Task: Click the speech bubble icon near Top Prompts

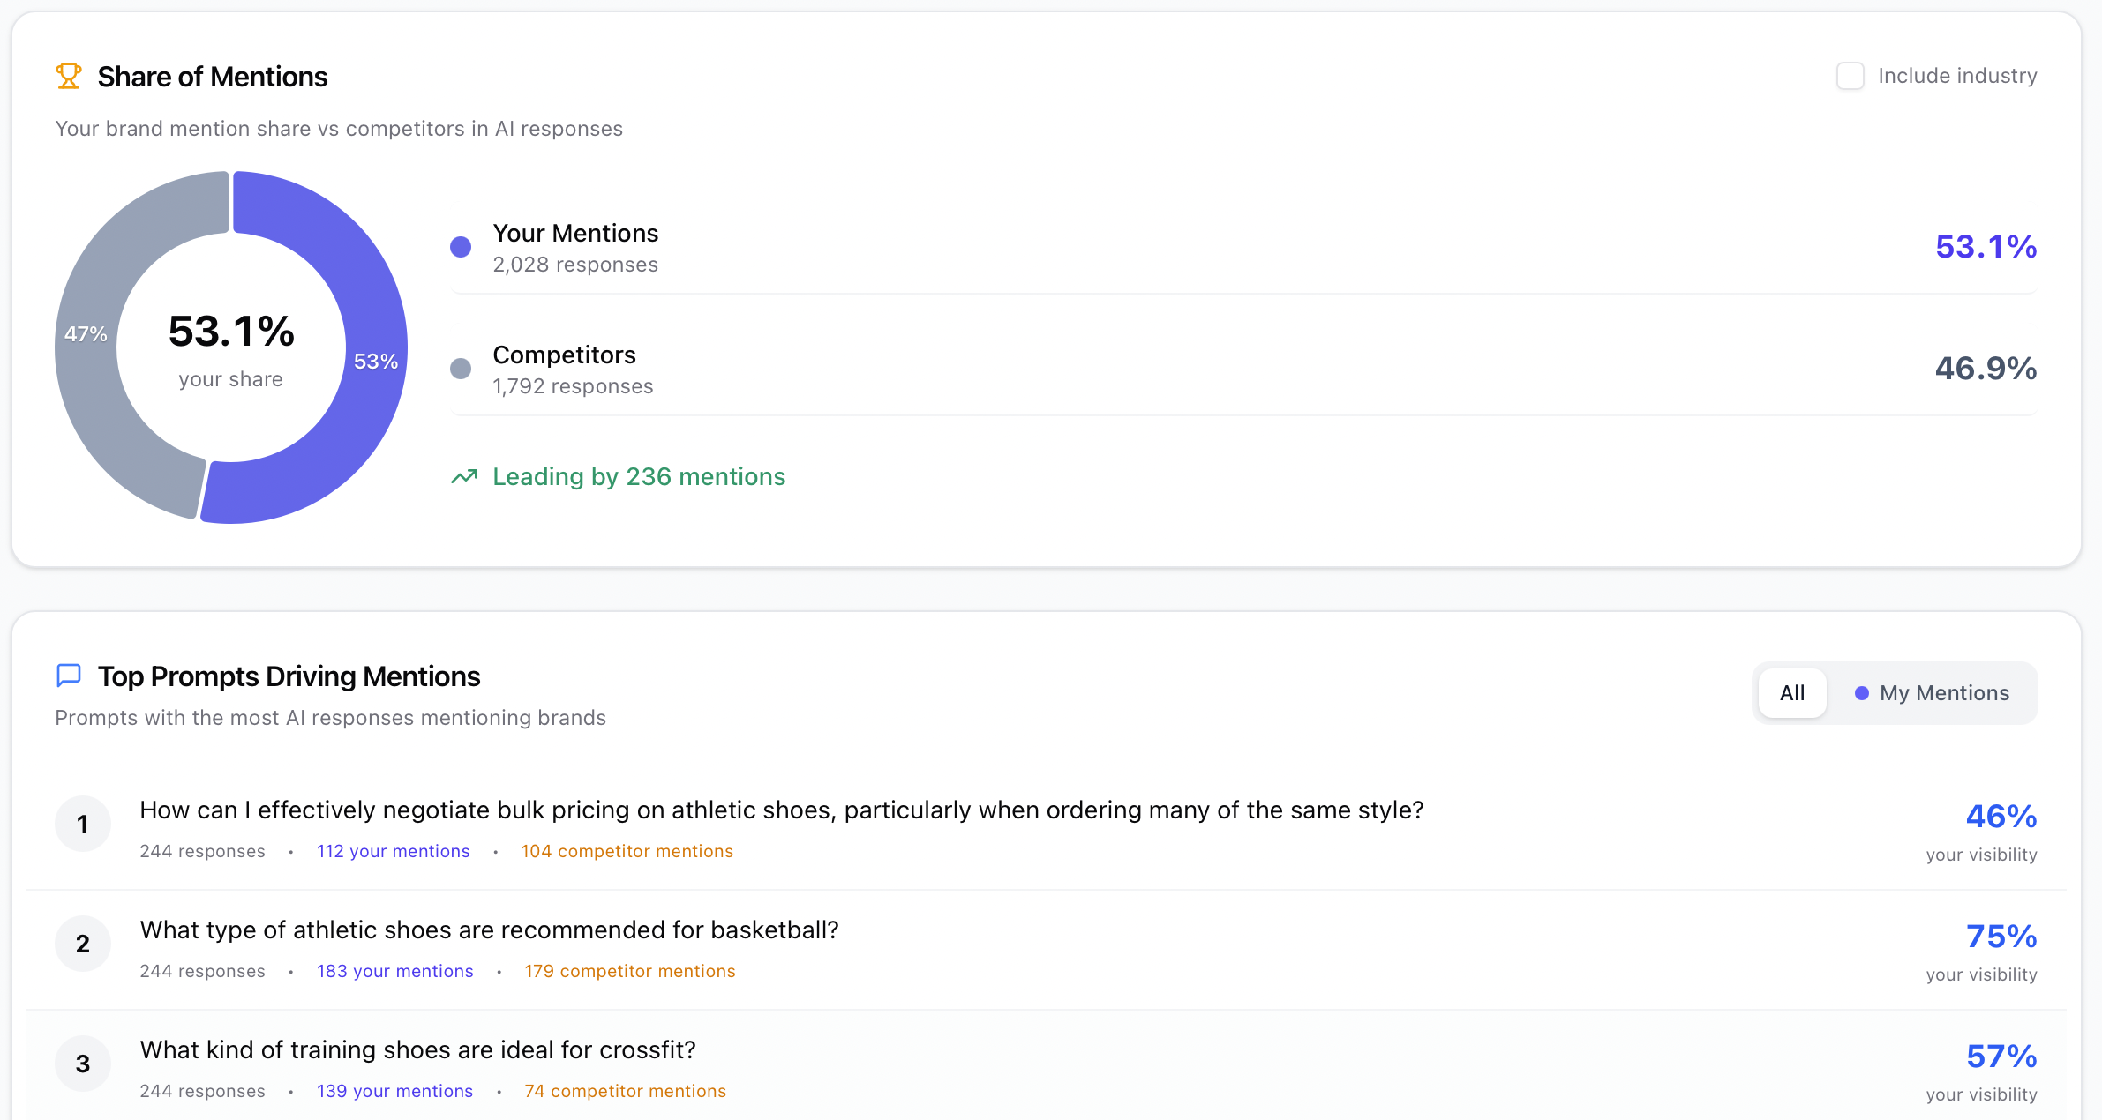Action: click(69, 676)
